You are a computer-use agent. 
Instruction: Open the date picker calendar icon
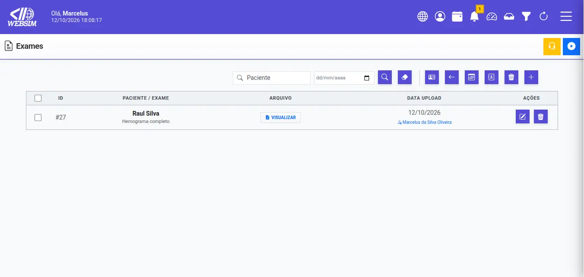pos(367,78)
